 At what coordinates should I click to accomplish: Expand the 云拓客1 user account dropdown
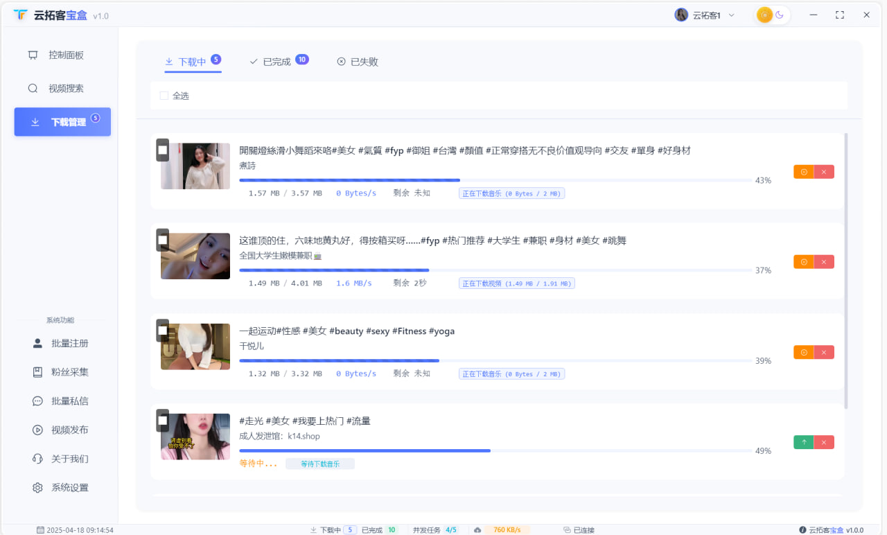705,15
